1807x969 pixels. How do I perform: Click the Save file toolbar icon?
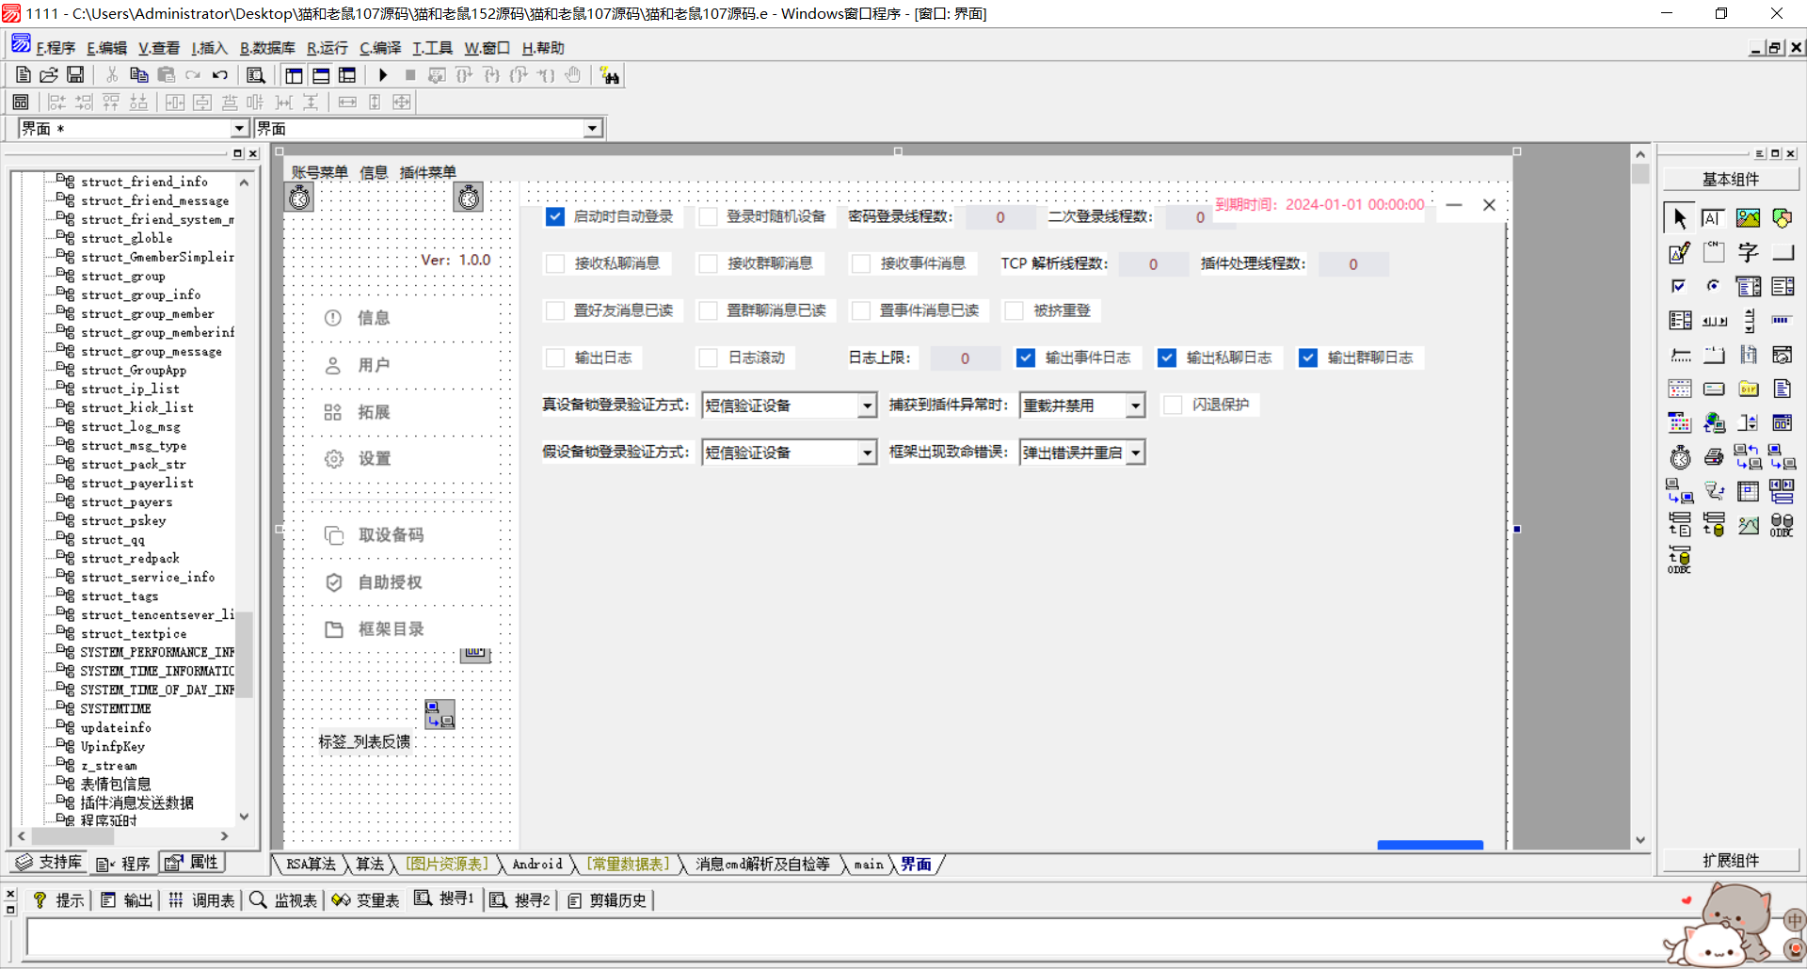coord(75,75)
